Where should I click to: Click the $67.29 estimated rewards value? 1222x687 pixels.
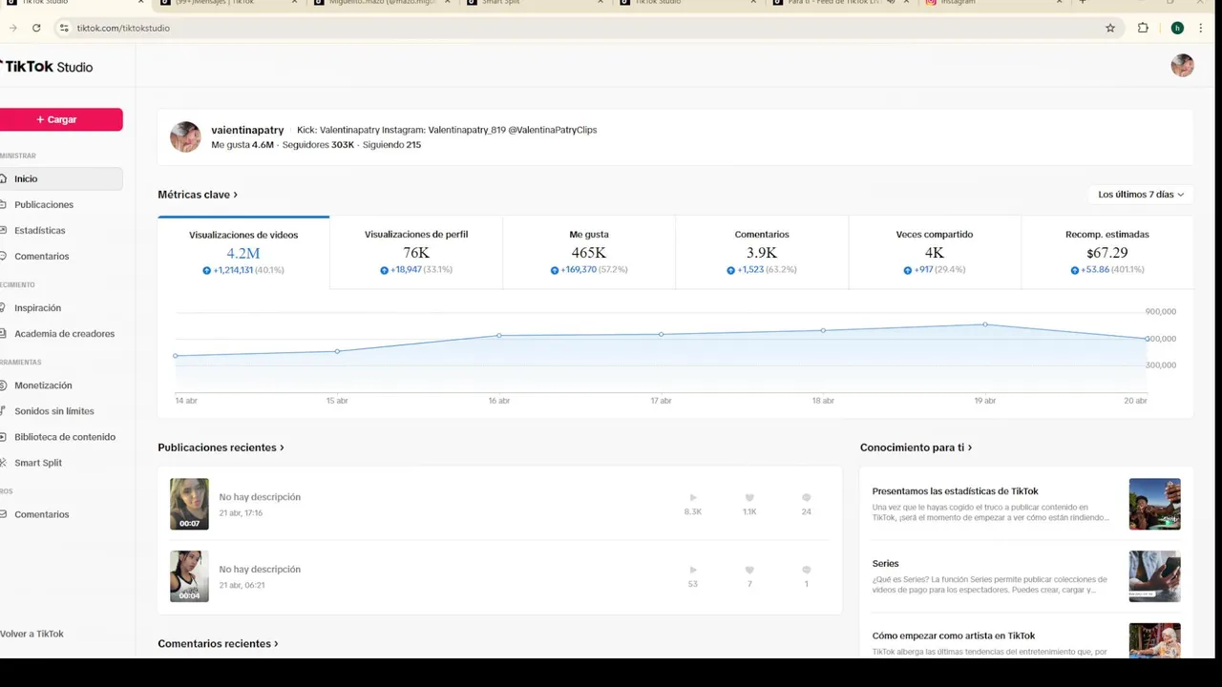pos(1106,253)
